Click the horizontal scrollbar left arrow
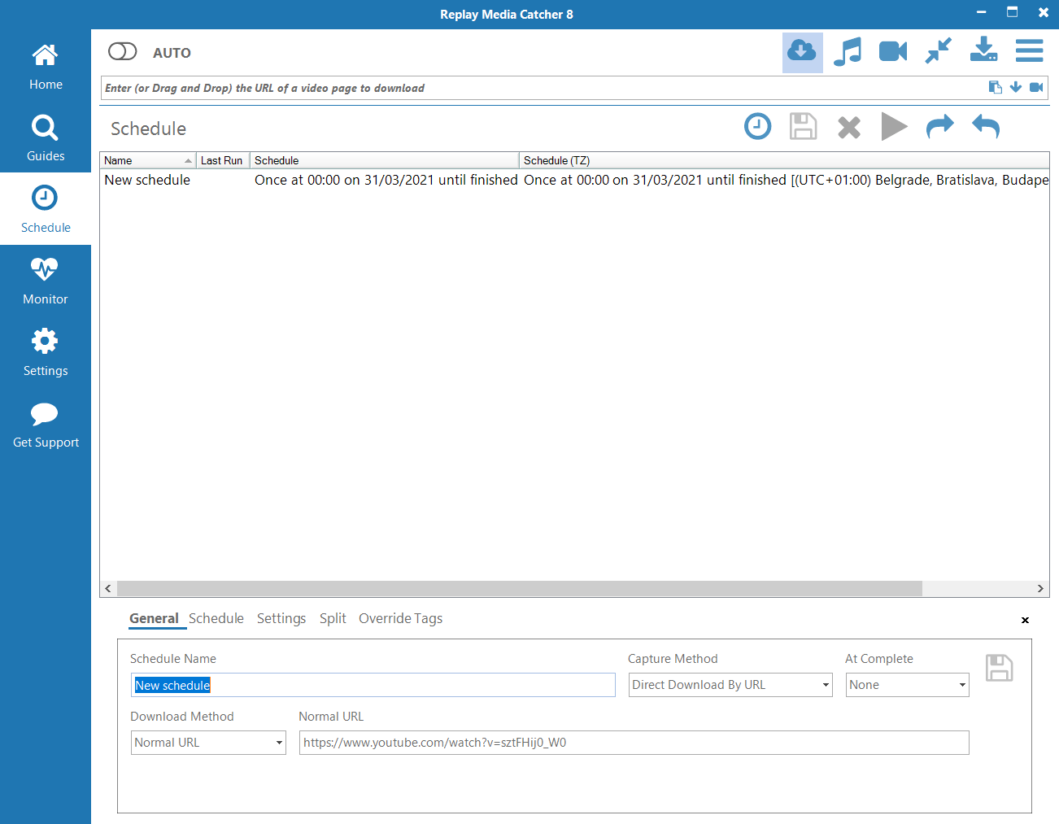The image size is (1059, 824). click(x=108, y=588)
